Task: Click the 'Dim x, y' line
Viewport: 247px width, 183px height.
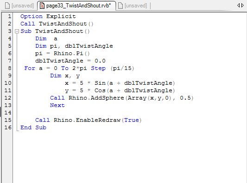Action: (x=65, y=76)
